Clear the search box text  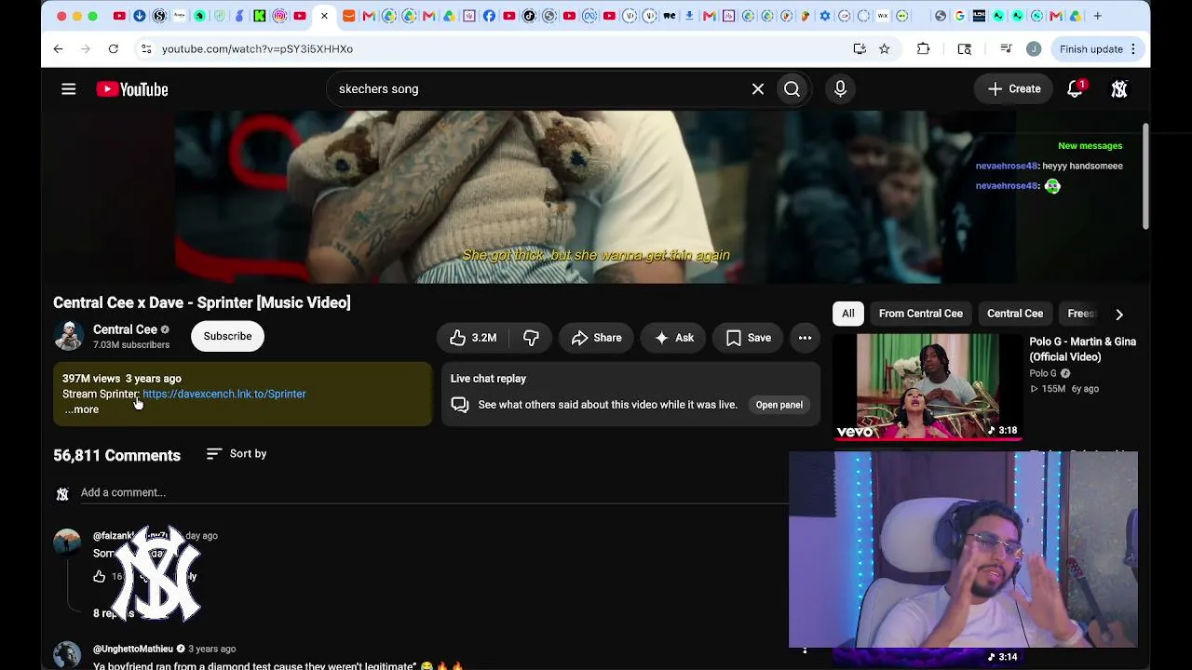758,89
